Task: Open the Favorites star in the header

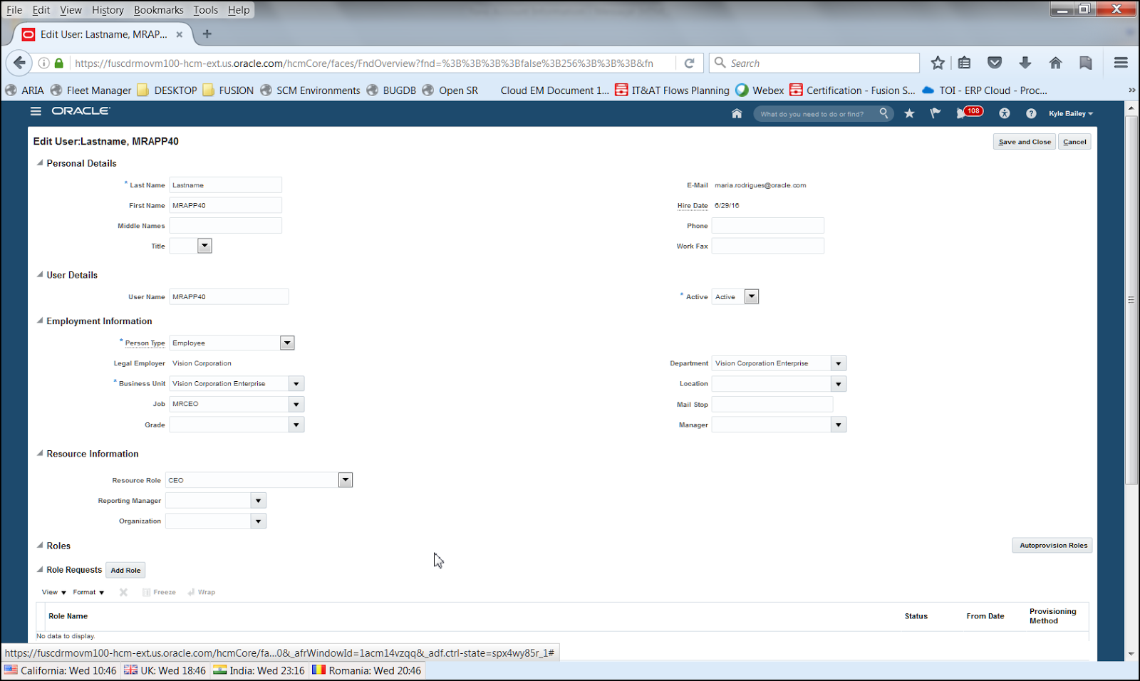Action: point(909,113)
